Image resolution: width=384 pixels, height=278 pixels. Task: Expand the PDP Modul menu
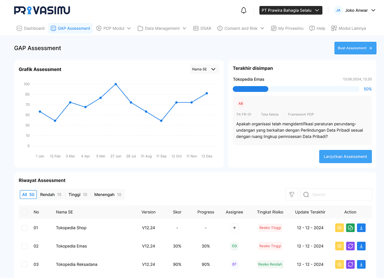[x=114, y=28]
